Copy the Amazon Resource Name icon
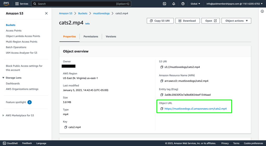The image size is (266, 146). 162,81
